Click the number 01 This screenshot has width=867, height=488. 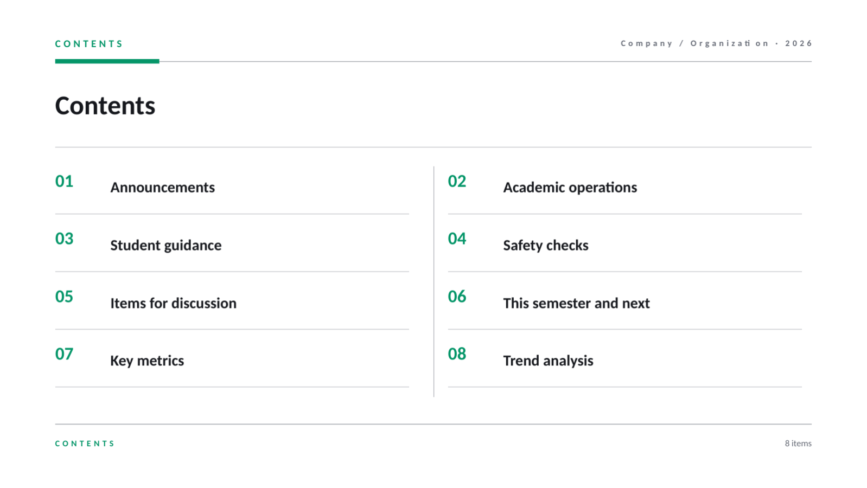pyautogui.click(x=64, y=181)
